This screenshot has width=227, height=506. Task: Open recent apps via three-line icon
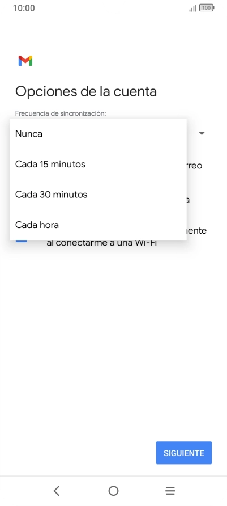[170, 491]
